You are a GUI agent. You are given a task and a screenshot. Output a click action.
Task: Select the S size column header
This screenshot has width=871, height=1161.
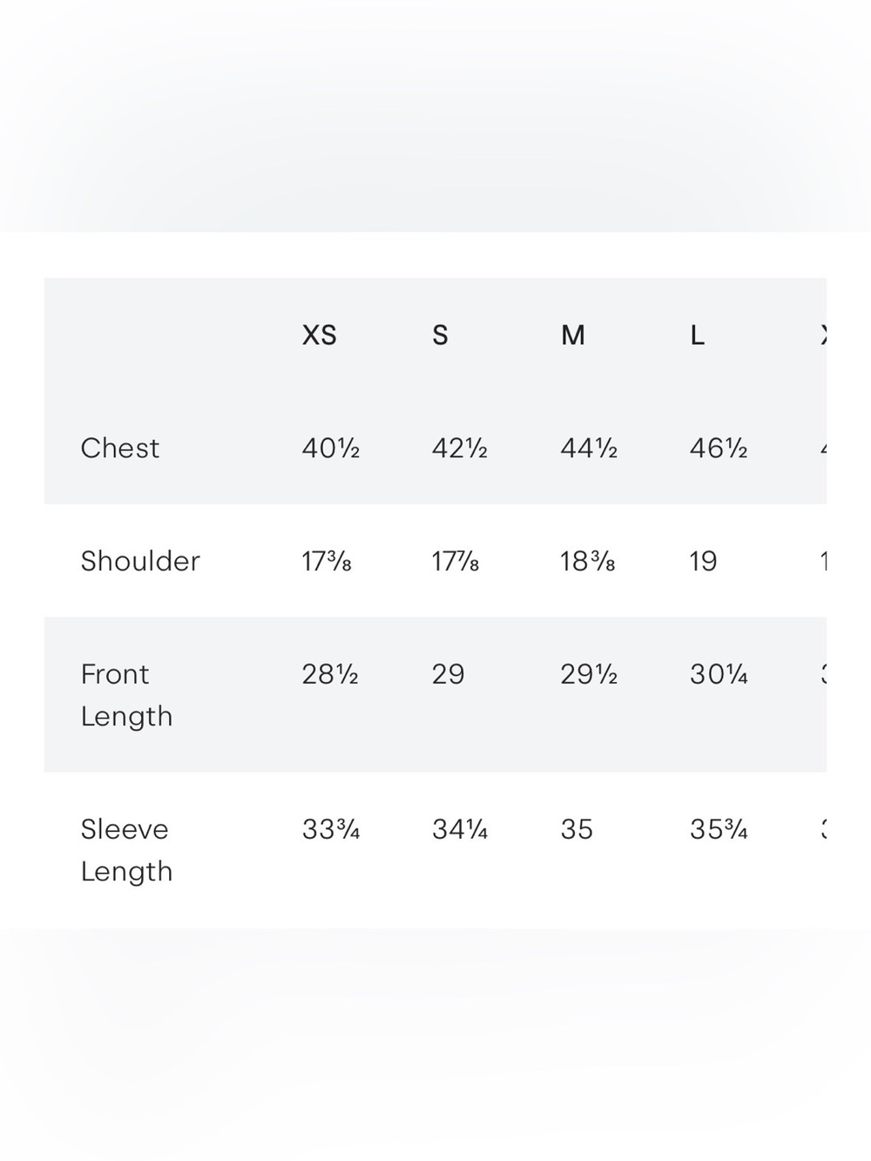click(440, 335)
